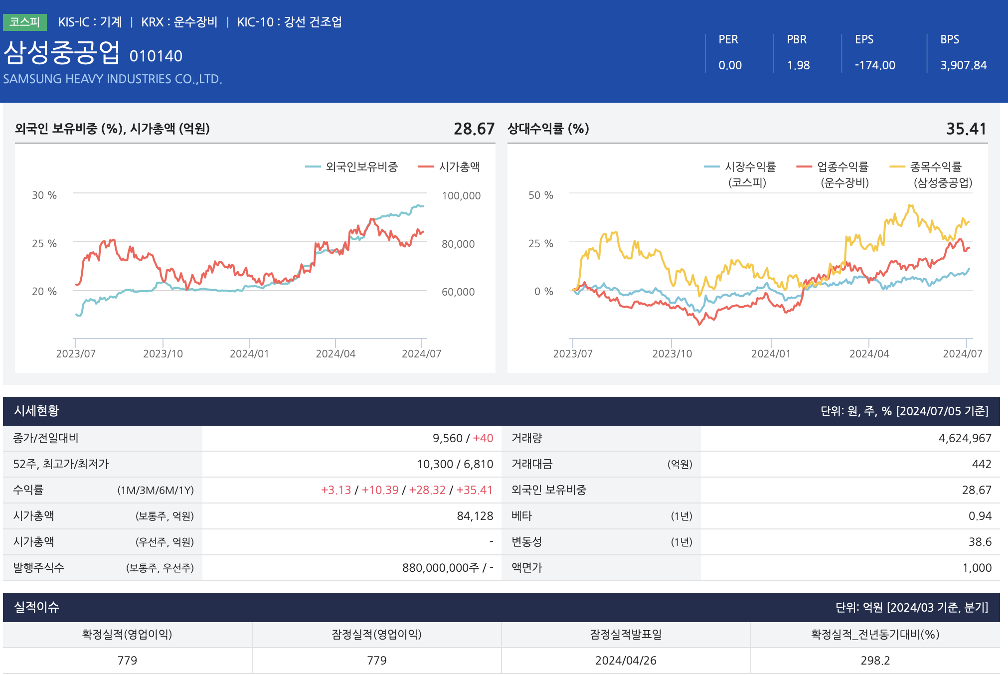Screen dimensions: 1008x675
Task: Toggle 시가총액 legend series
Action: pyautogui.click(x=459, y=167)
